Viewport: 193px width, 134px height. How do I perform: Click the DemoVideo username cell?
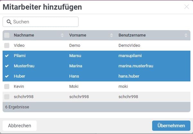(129, 46)
